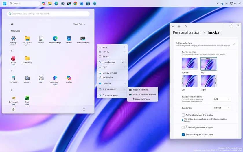Select the Bottom taskbar position thumbnail

click(189, 64)
